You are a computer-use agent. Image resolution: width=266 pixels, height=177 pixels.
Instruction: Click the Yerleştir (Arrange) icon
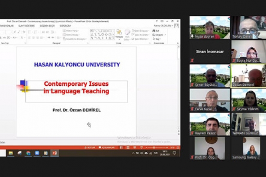pos(119,34)
